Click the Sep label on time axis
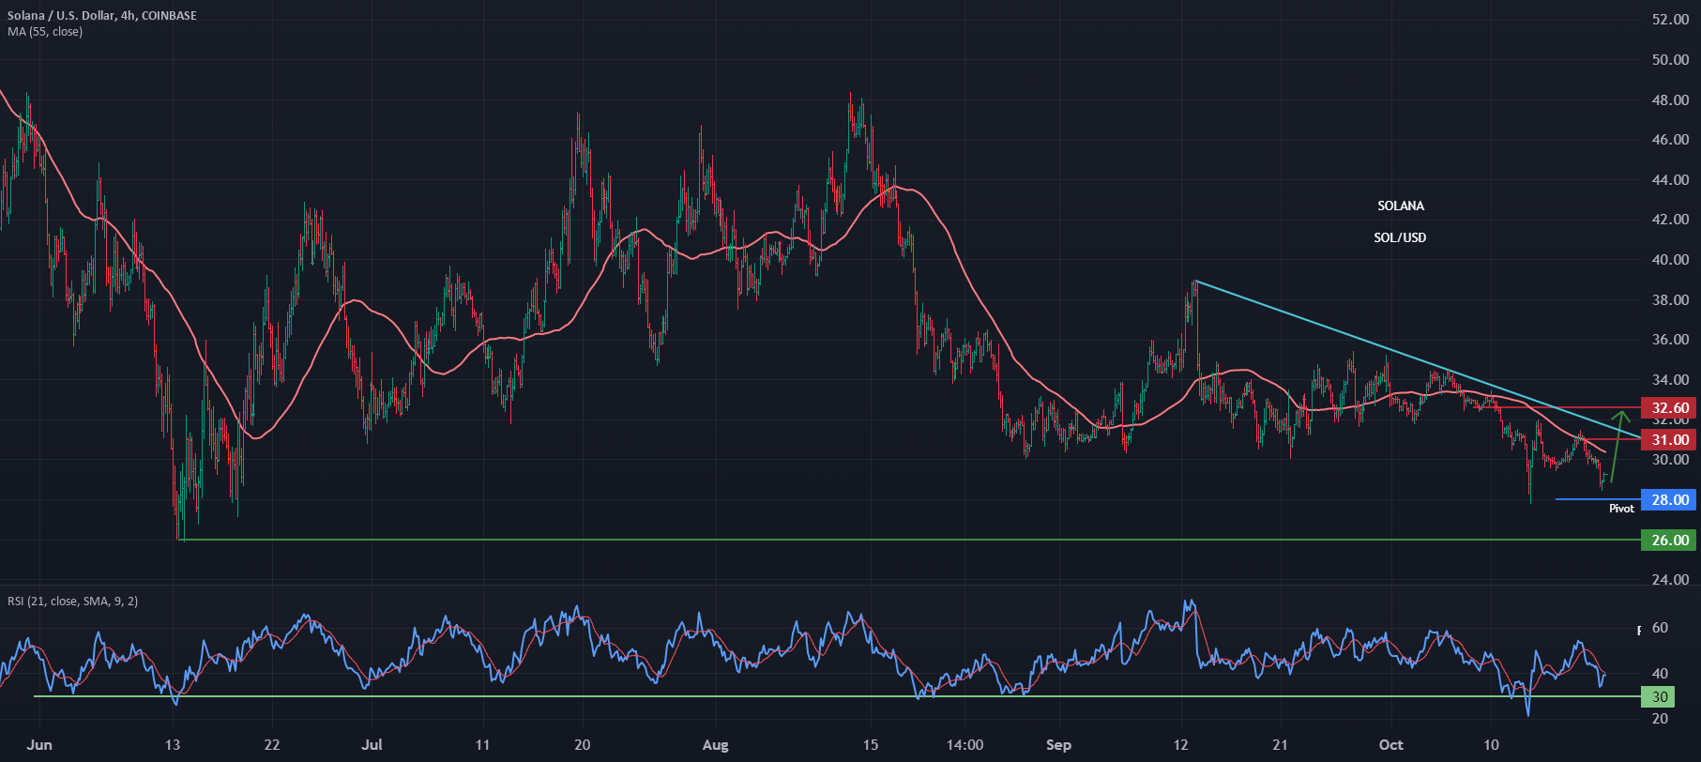The width and height of the screenshot is (1701, 762). coord(1058,745)
